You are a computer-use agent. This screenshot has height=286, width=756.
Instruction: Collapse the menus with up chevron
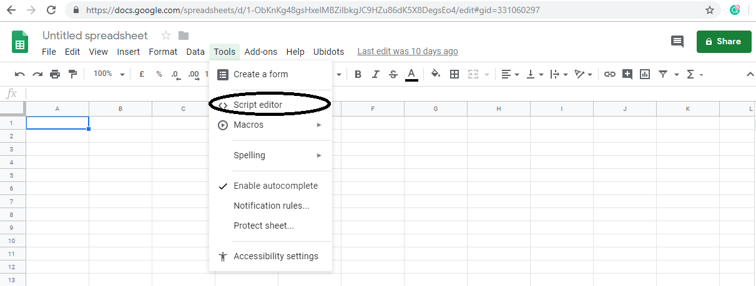(x=750, y=74)
